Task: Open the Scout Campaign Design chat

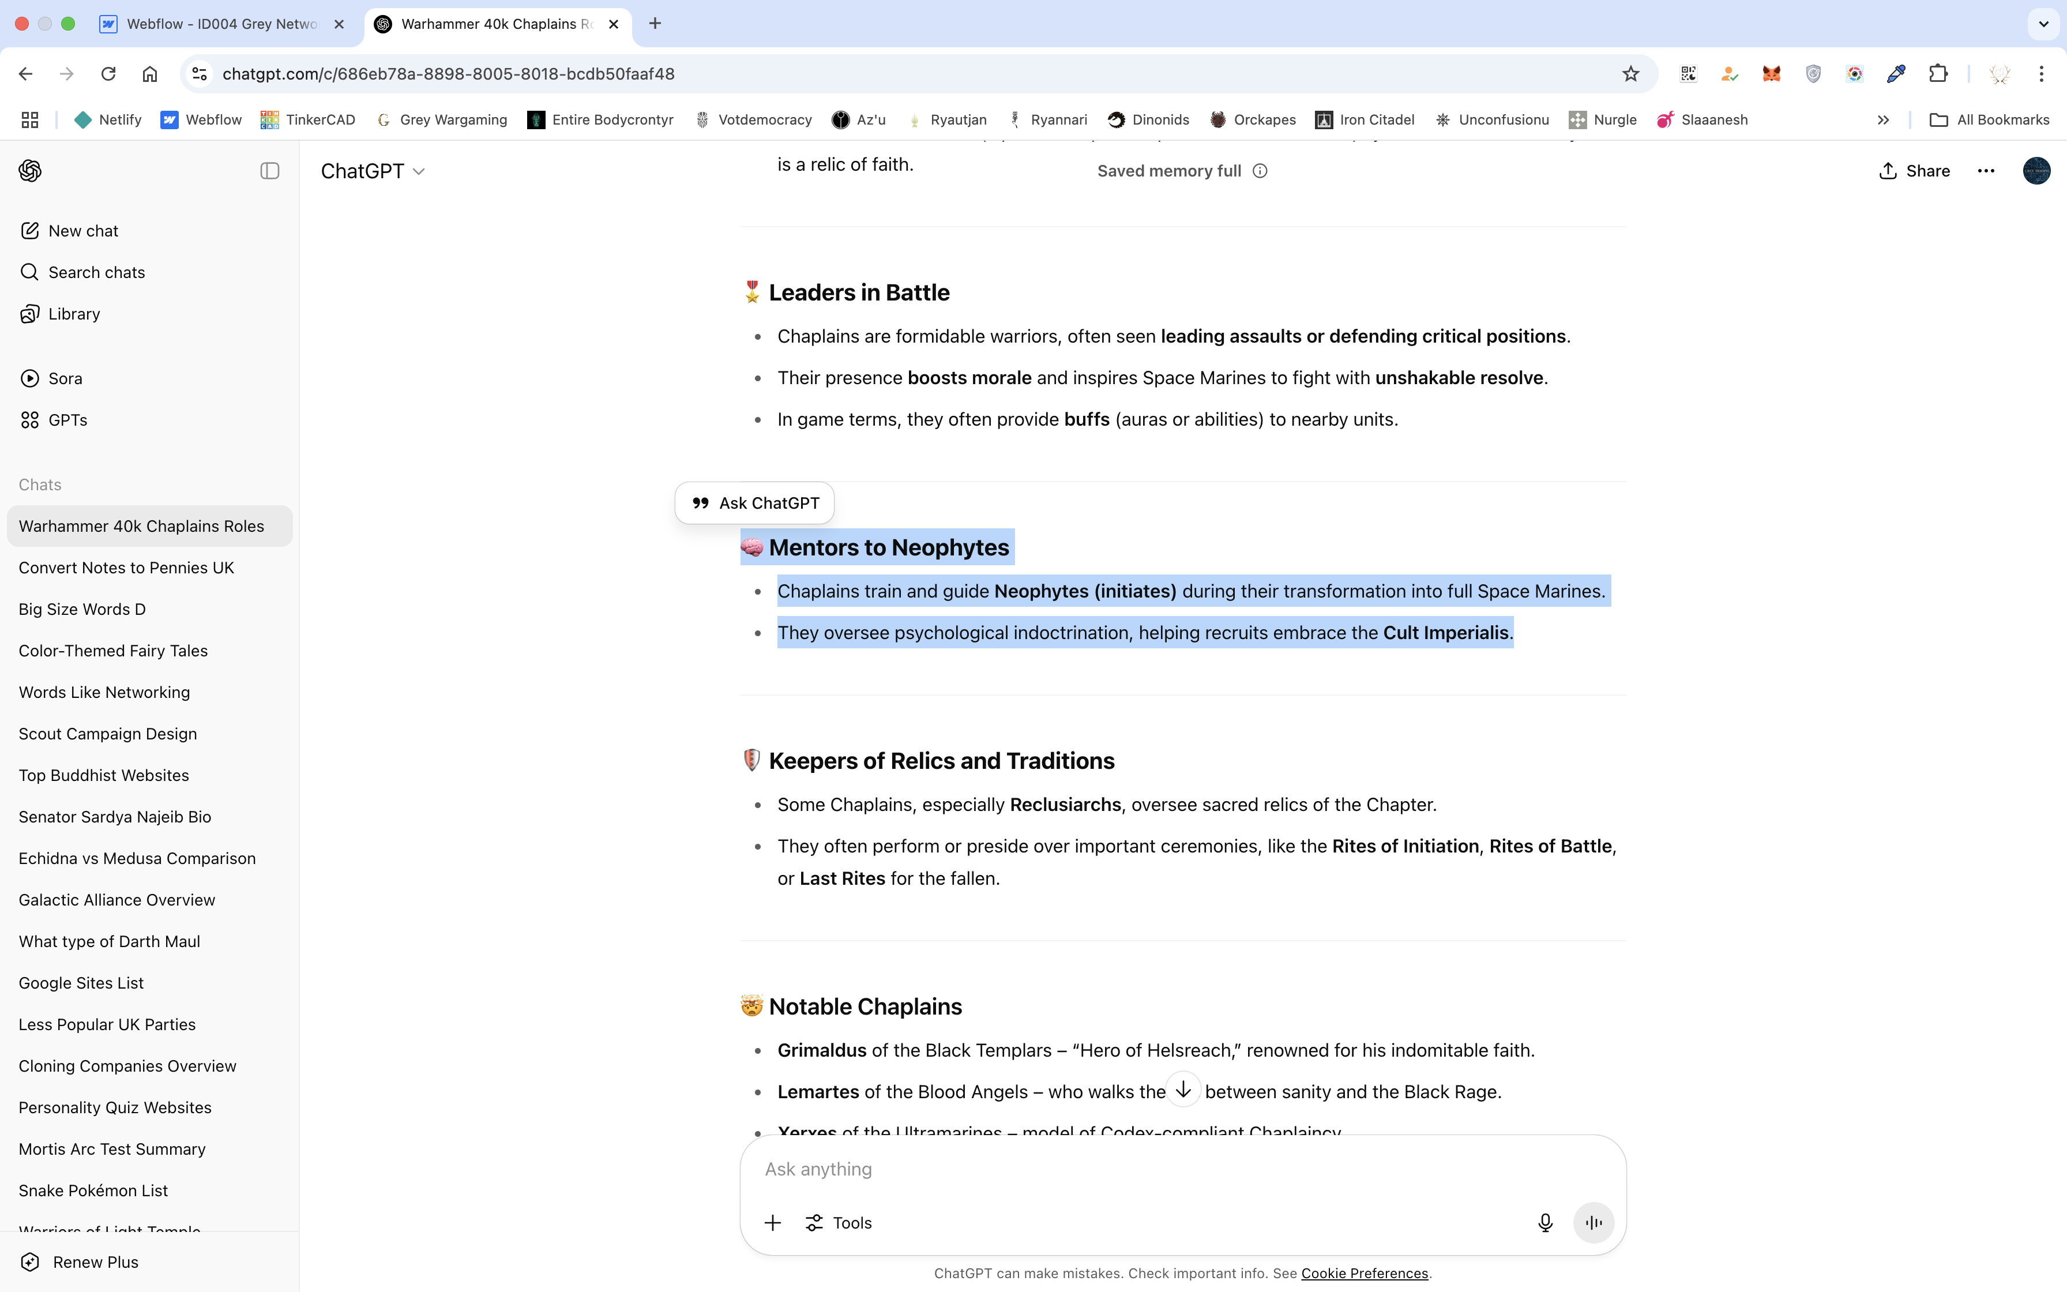Action: (108, 734)
